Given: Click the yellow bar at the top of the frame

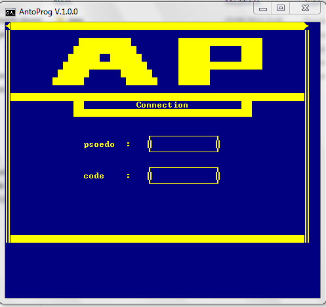Looking at the screenshot, I should point(157,26).
